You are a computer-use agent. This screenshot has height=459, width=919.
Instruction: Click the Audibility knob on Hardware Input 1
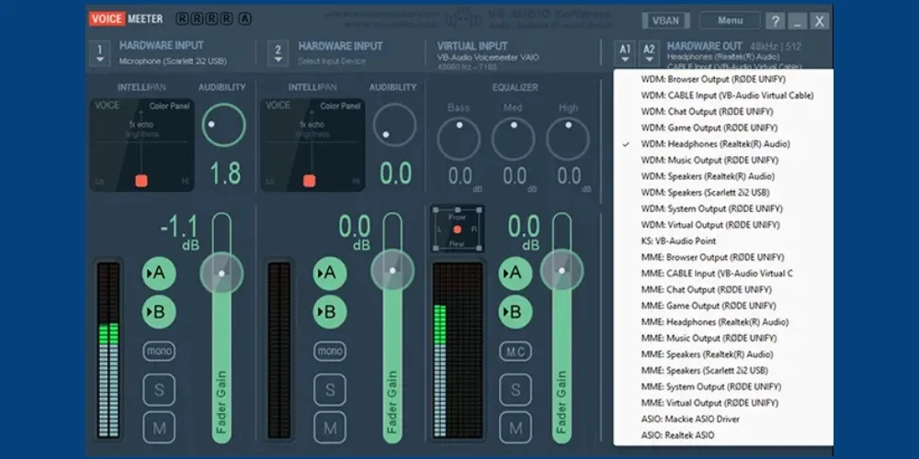(x=223, y=126)
